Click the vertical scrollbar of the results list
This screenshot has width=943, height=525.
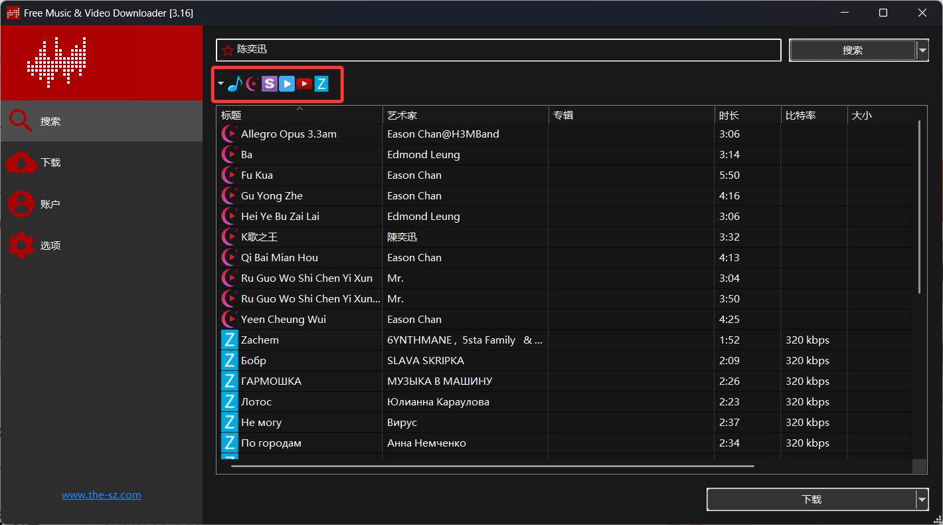[x=919, y=207]
